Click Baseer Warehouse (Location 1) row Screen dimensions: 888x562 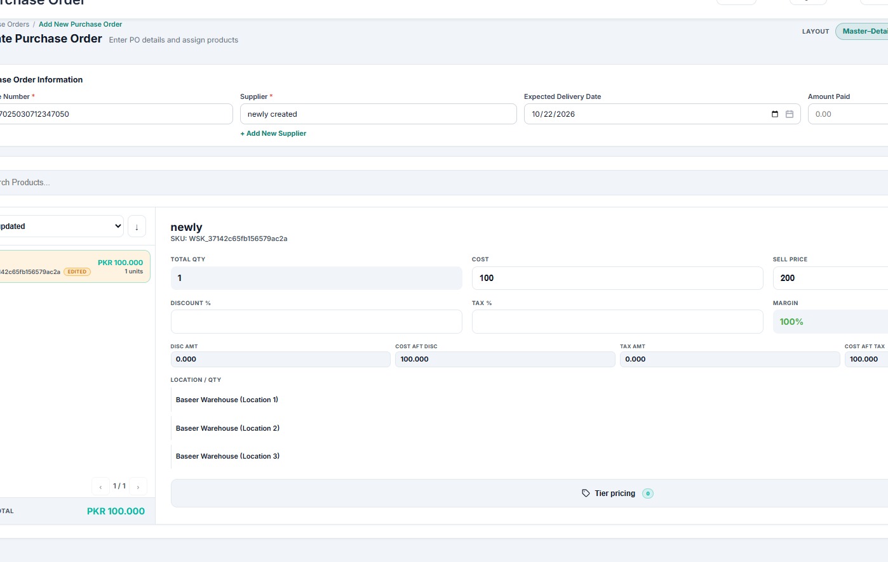[x=529, y=400]
